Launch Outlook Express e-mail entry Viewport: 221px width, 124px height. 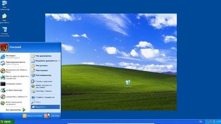[x=15, y=63]
